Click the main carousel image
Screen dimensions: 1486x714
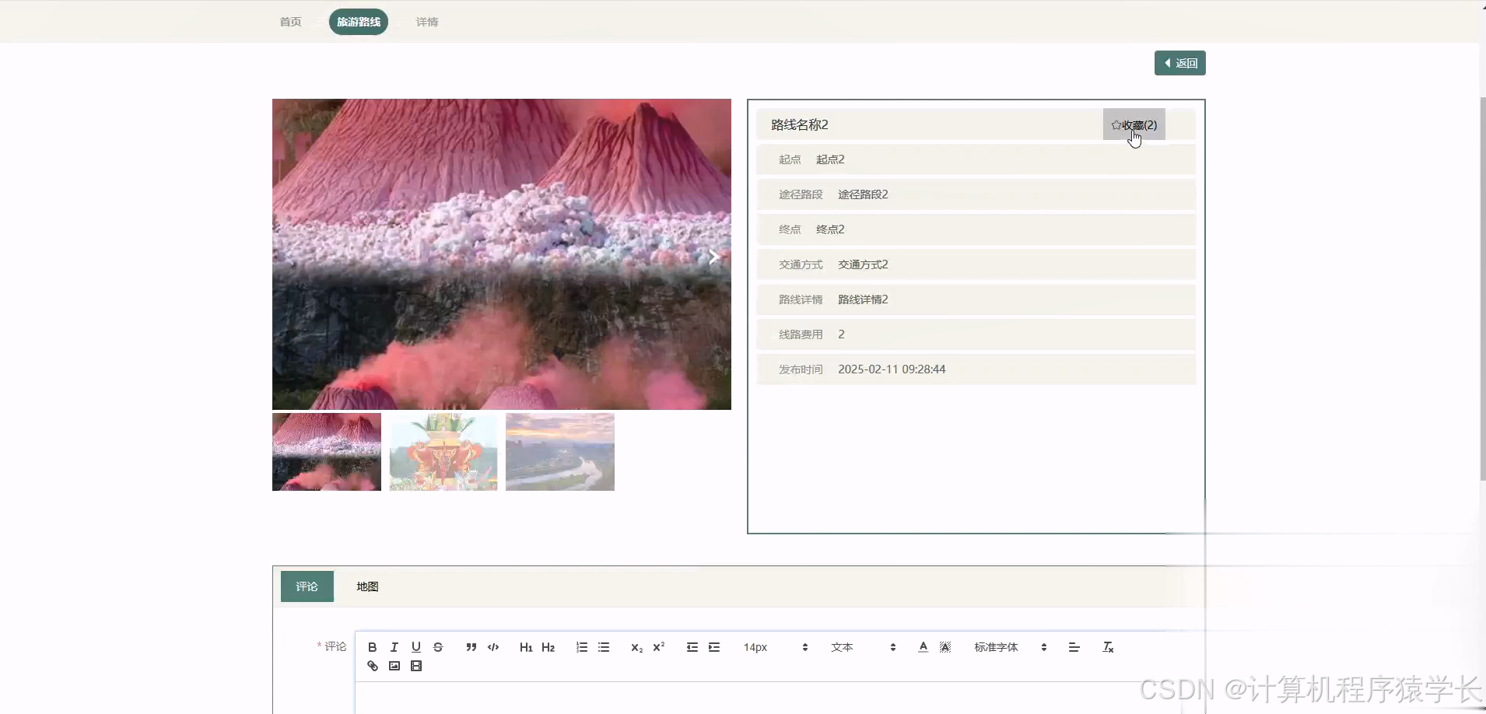point(502,254)
